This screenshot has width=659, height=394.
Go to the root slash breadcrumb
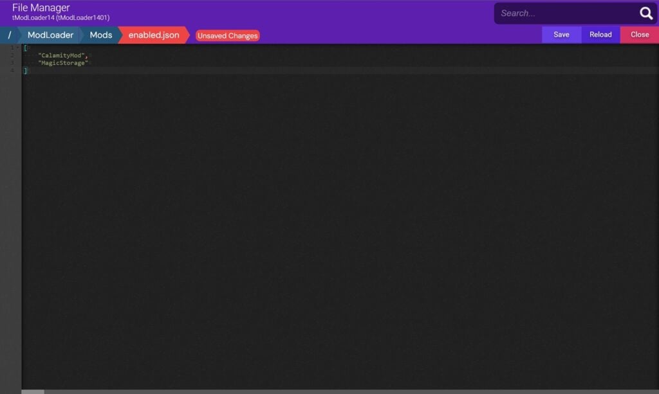9,35
